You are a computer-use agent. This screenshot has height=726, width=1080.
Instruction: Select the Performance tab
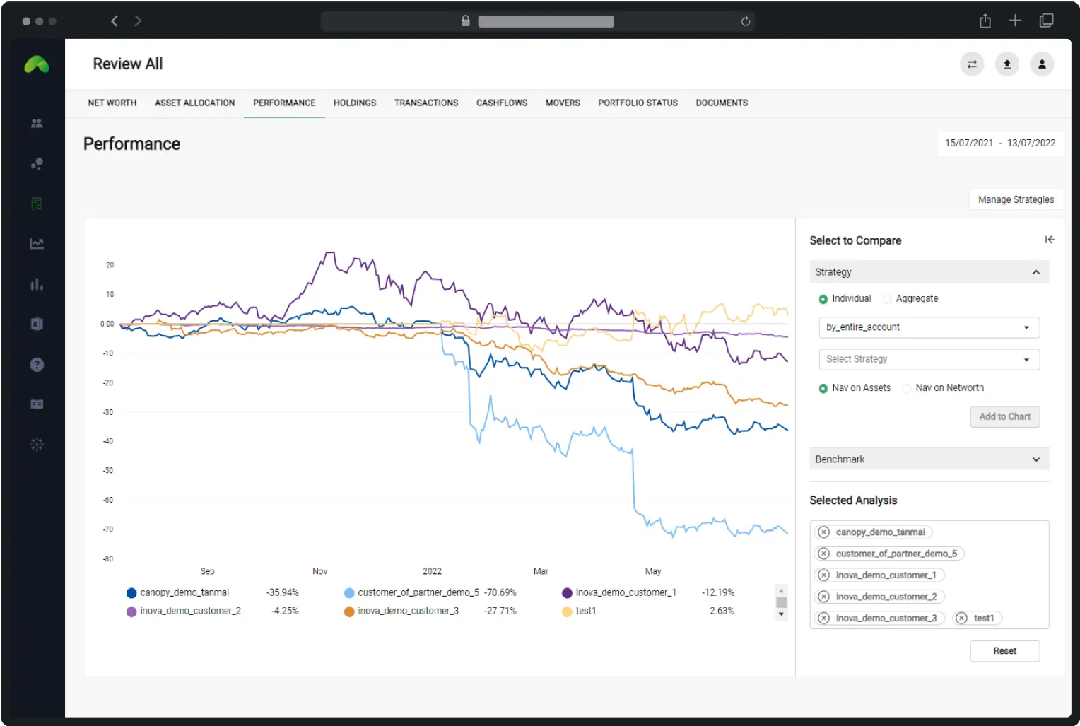tap(284, 103)
